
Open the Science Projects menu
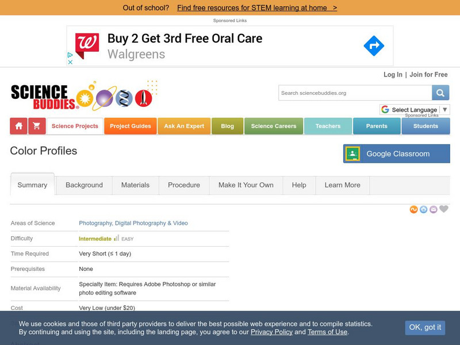click(x=75, y=126)
